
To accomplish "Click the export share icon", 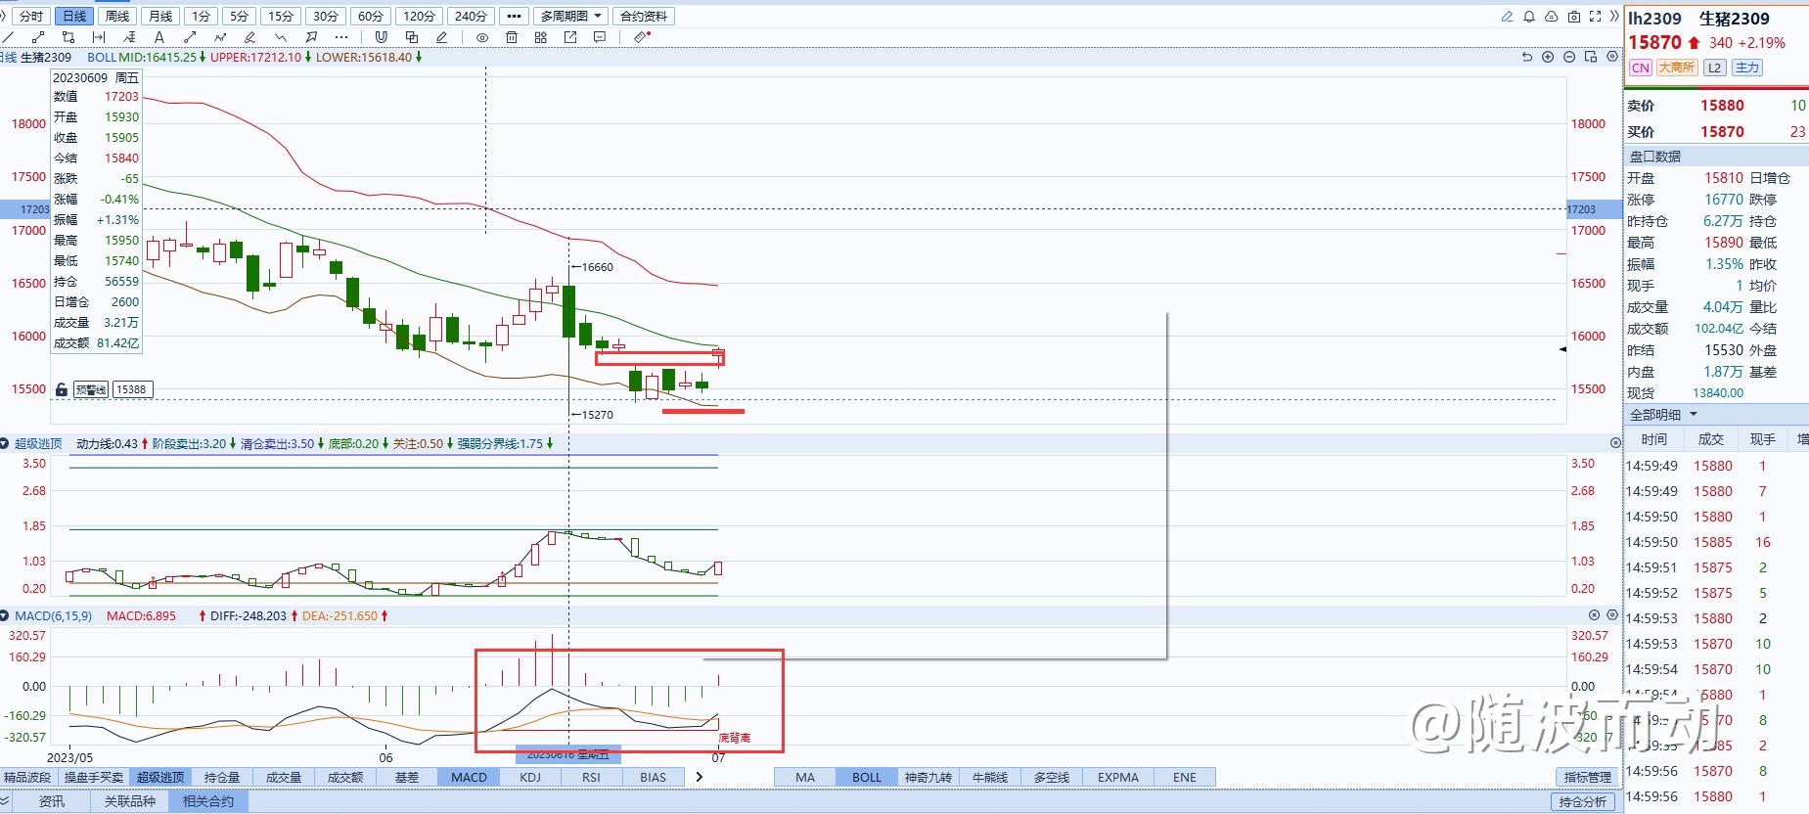I will click(570, 37).
